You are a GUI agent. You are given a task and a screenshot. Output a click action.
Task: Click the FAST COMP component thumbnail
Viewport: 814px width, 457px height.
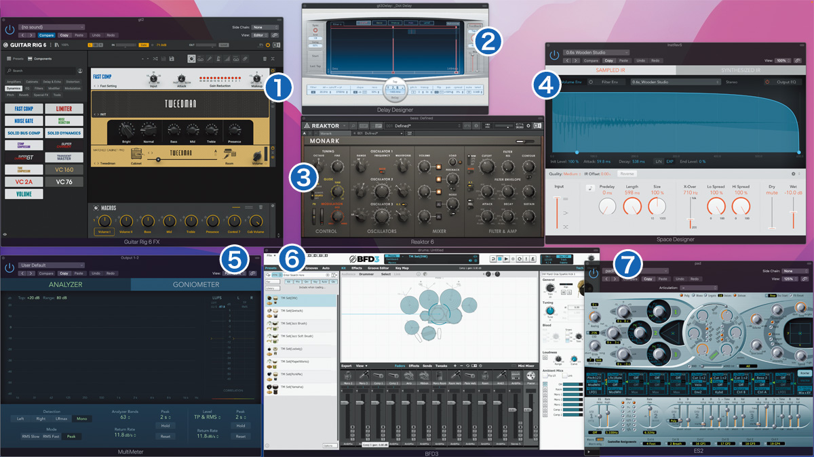click(24, 108)
